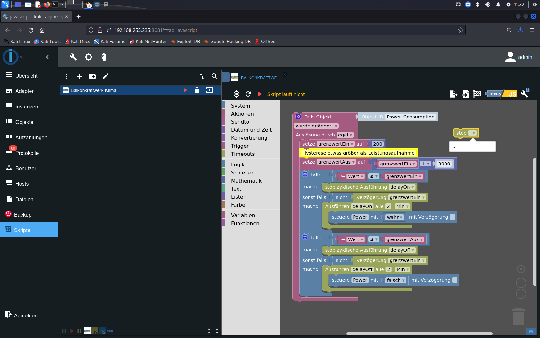Toggle the blockly to JS code switch
Viewport: 540px width, 338px height.
(501, 94)
